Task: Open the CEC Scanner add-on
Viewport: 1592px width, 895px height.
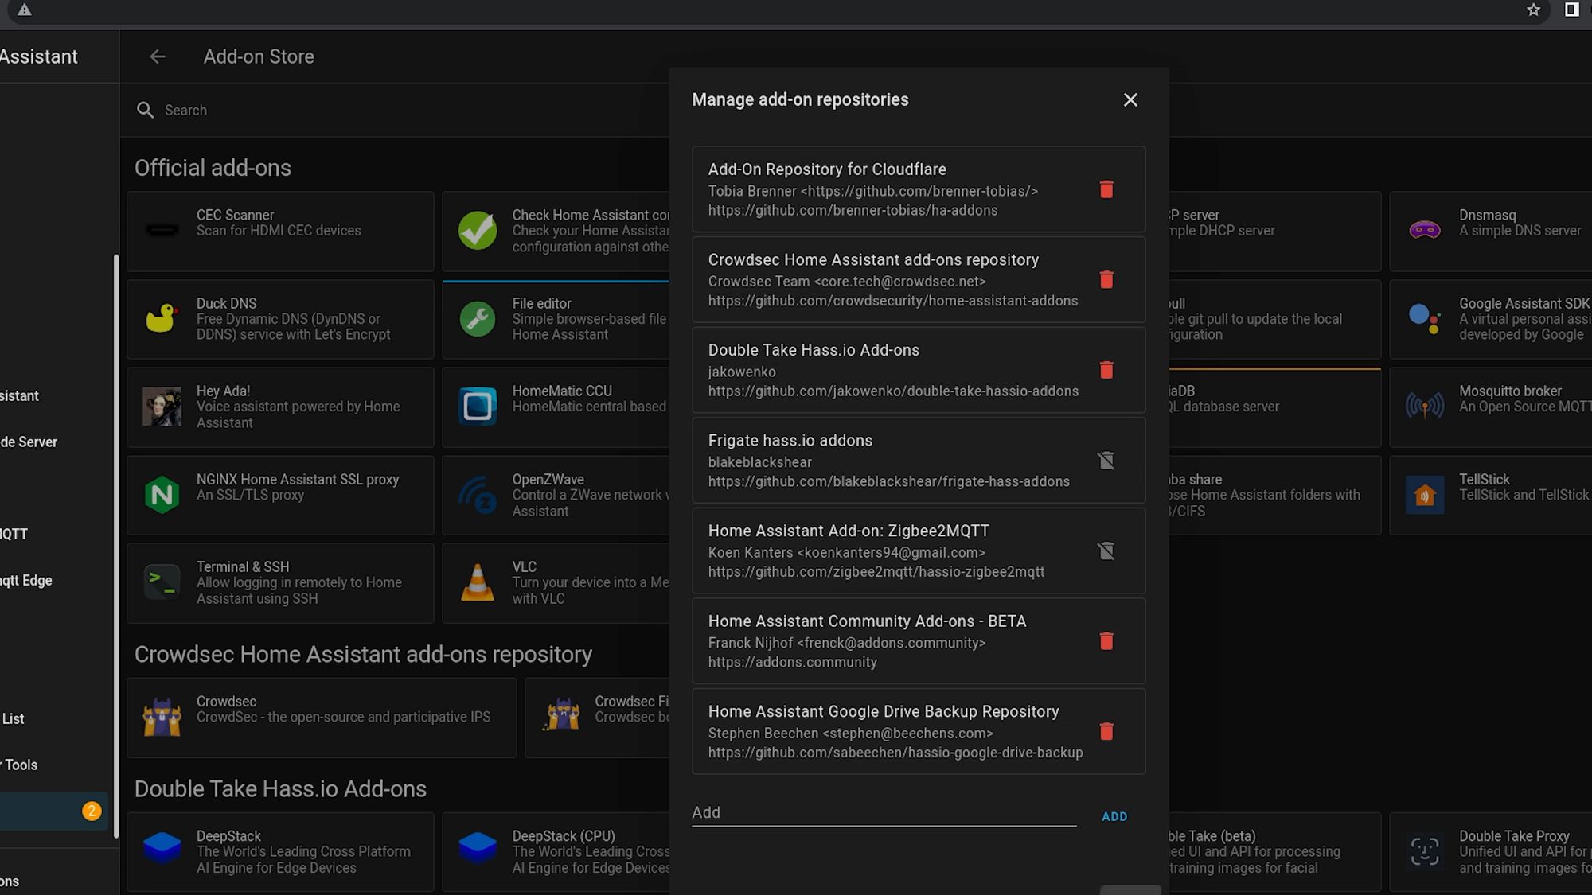Action: coord(280,232)
